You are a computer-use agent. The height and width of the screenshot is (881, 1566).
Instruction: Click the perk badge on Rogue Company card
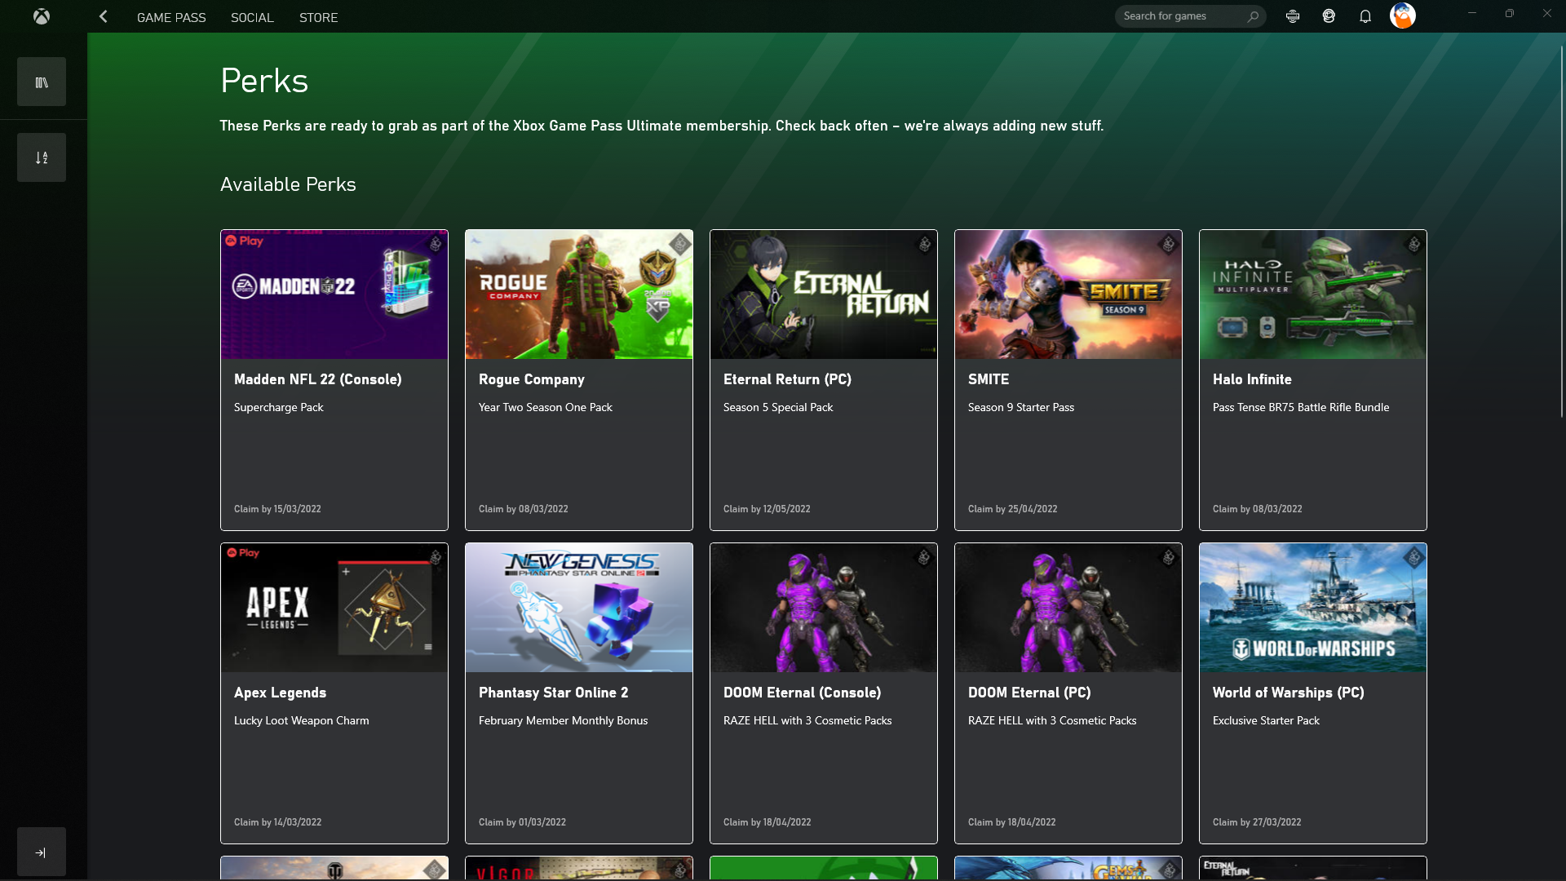click(680, 244)
